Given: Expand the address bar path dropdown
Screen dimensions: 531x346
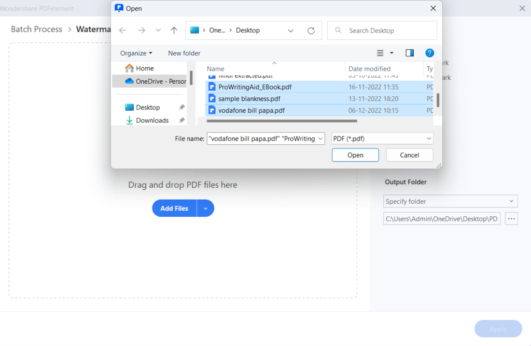Looking at the screenshot, I should (290, 31).
